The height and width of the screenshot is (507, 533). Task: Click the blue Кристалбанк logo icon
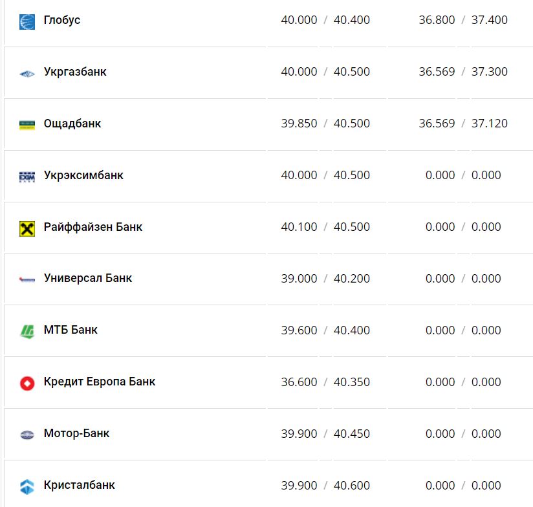click(27, 486)
